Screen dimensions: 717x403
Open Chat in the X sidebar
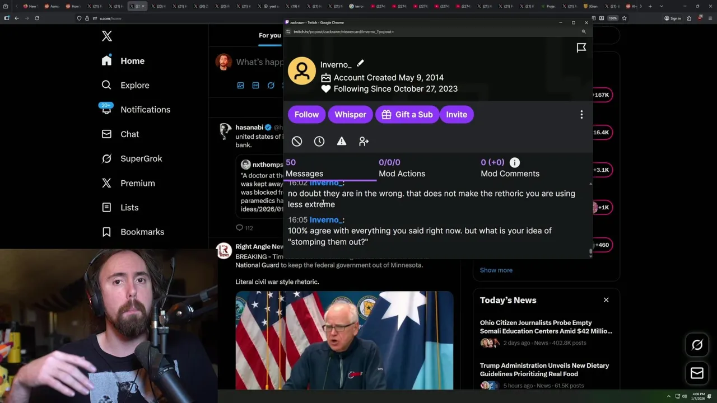coord(120,134)
